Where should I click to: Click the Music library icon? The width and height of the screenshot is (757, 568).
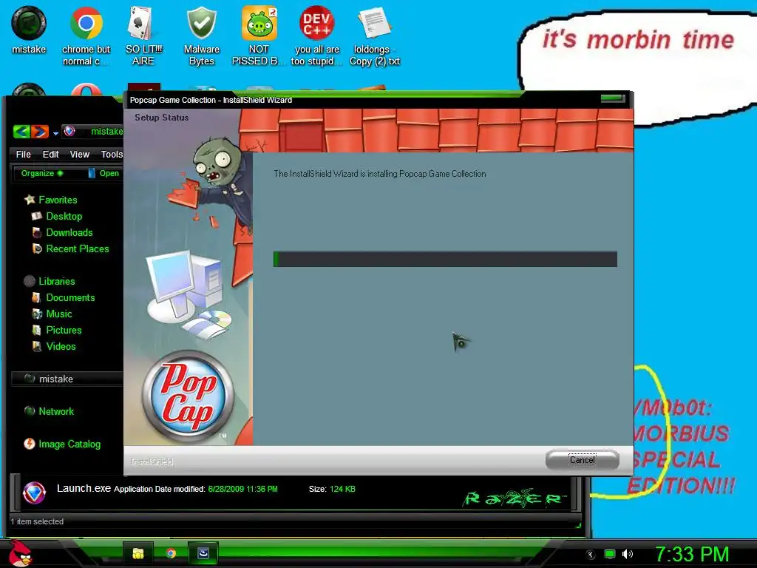(37, 314)
